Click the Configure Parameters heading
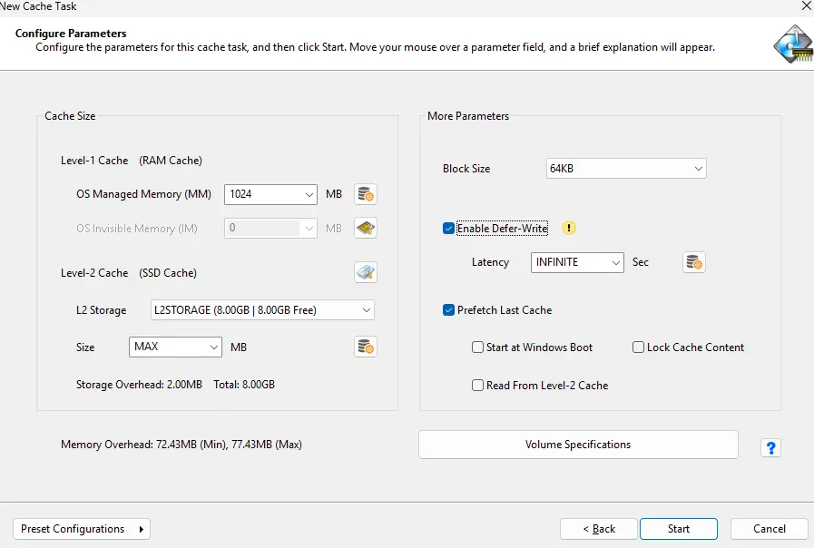814x548 pixels. pos(71,34)
